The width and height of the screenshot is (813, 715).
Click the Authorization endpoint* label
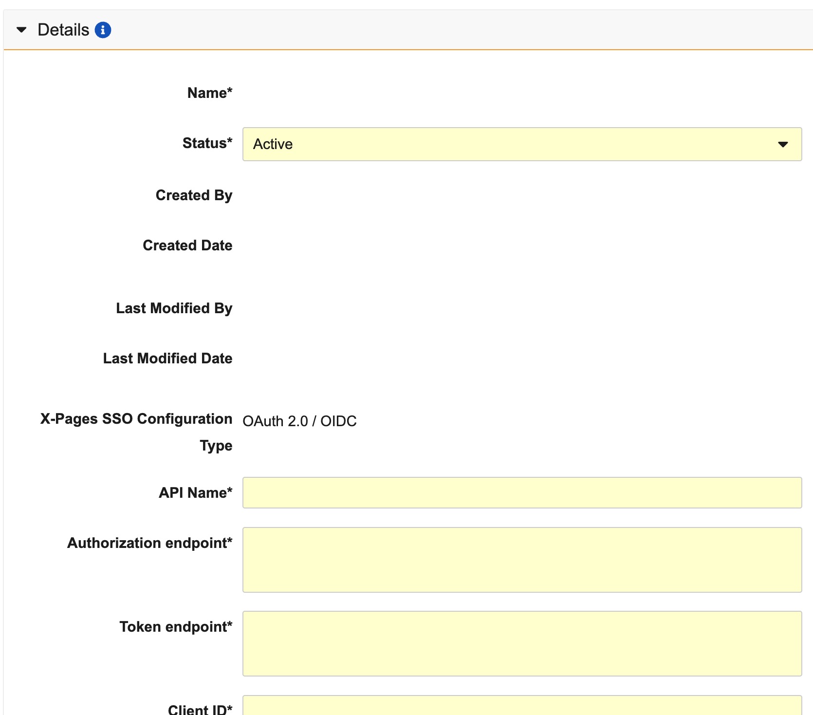pos(150,543)
